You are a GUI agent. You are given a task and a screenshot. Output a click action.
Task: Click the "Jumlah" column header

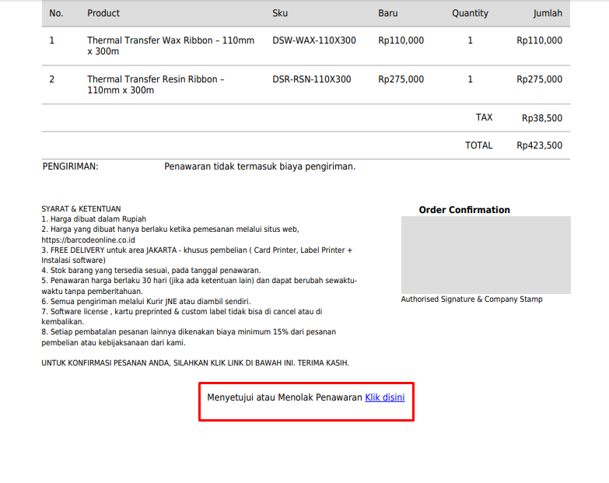tap(547, 13)
